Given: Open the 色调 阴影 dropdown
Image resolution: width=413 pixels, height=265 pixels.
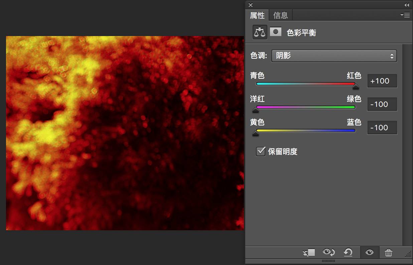Looking at the screenshot, I should pos(334,56).
